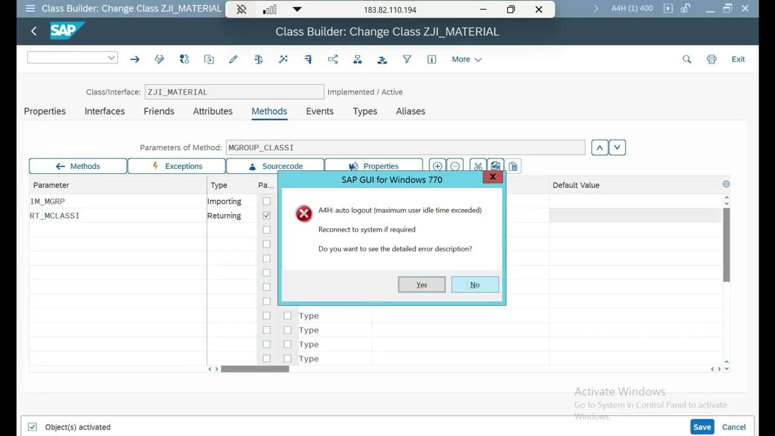Open the Friends tab

pyautogui.click(x=159, y=111)
